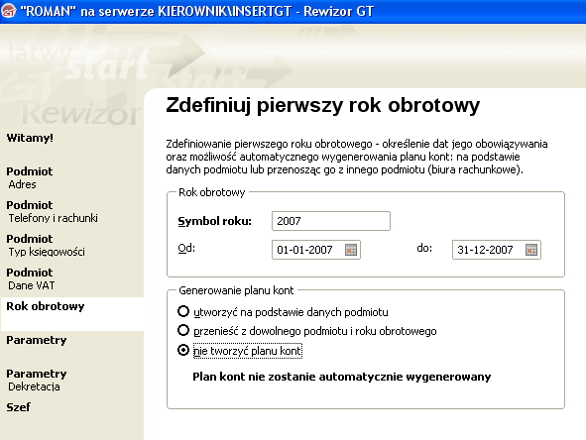The image size is (586, 440).
Task: Click the Symbol roku label
Action: [215, 221]
